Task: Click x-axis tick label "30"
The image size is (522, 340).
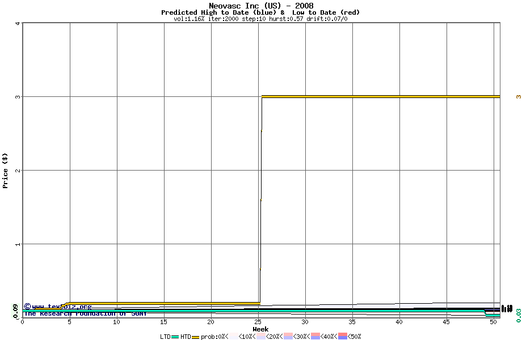Action: (305, 322)
